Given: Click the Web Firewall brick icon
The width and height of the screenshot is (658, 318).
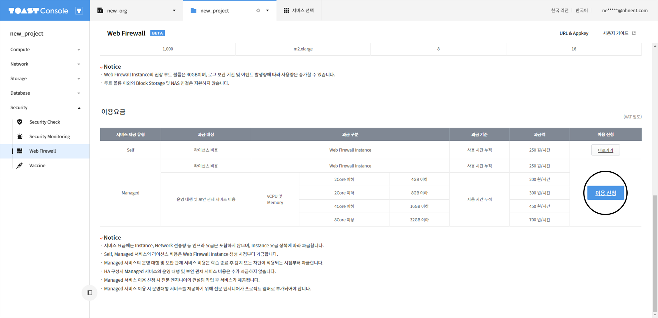Looking at the screenshot, I should tap(20, 151).
